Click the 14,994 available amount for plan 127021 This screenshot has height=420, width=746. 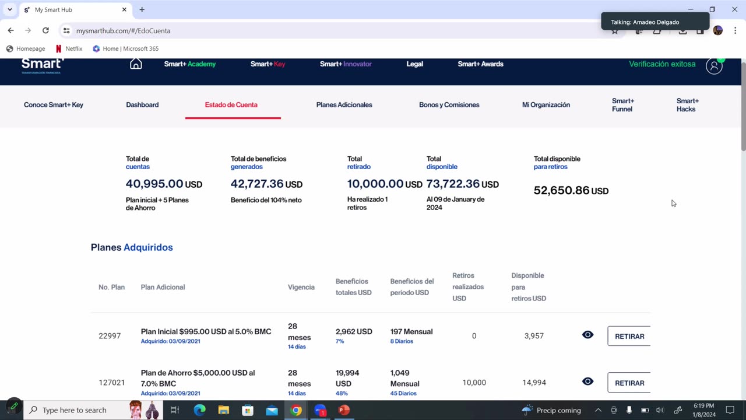coord(534,383)
